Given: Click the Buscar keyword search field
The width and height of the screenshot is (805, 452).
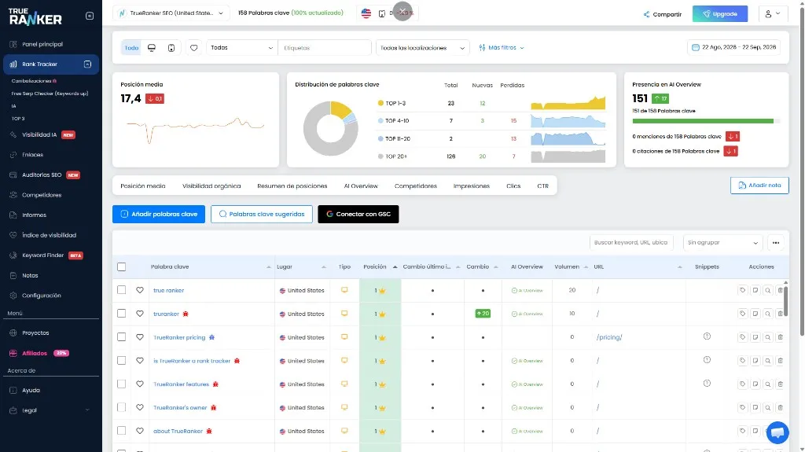Looking at the screenshot, I should [x=631, y=242].
